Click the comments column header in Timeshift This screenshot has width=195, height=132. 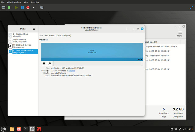(162, 42)
